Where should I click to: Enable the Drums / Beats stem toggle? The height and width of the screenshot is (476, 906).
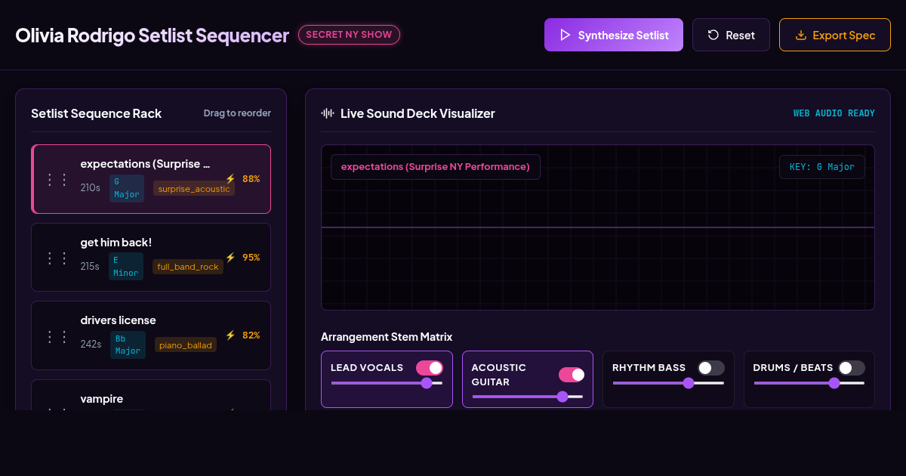click(x=852, y=368)
